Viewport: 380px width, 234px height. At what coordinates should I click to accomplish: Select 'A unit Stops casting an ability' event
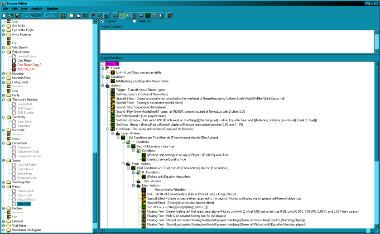[x=139, y=72]
